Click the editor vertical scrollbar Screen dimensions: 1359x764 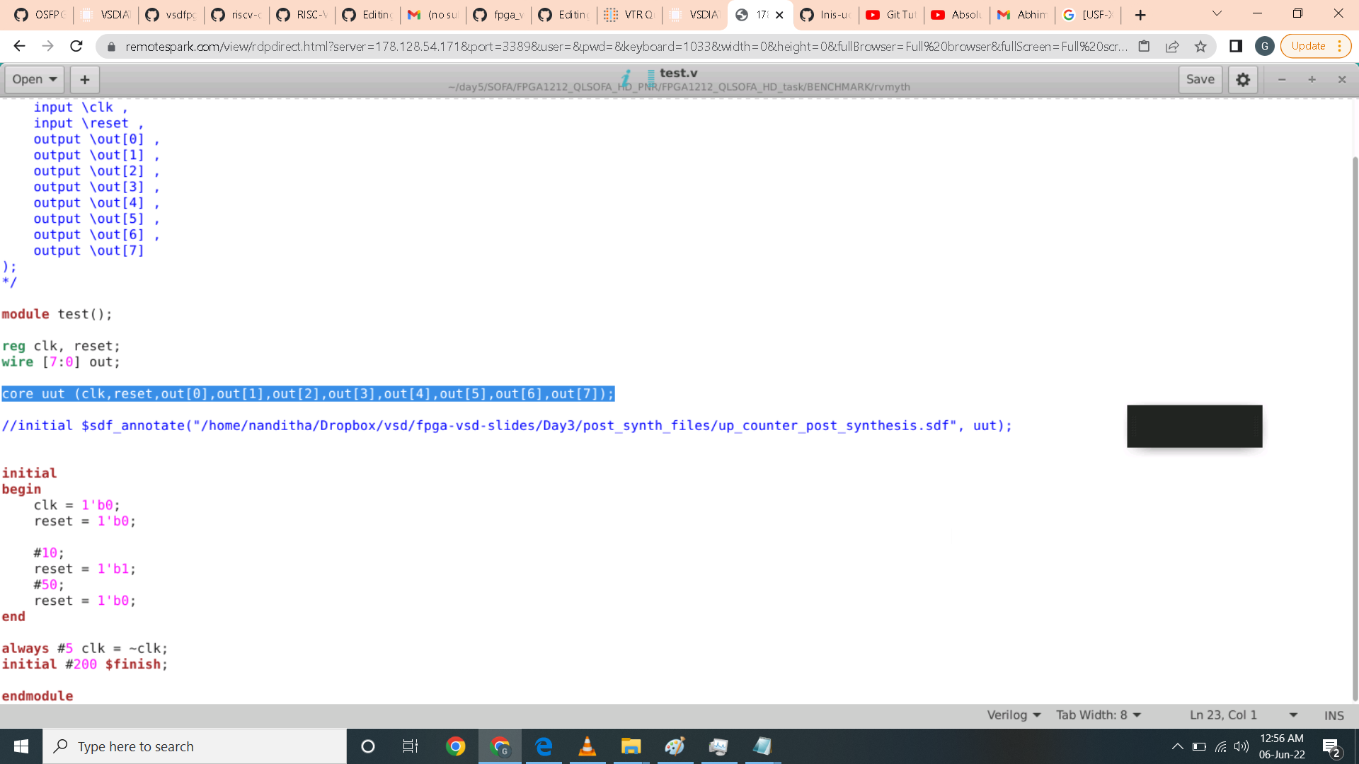[x=1355, y=424]
